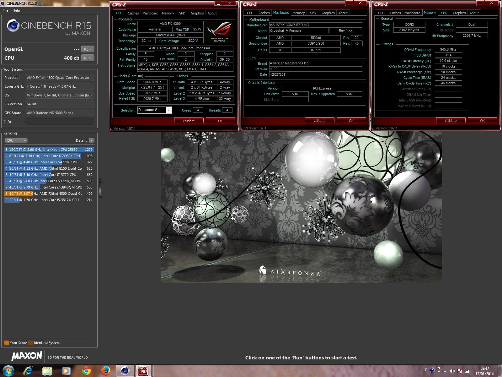Select ranking row Intel Core i7-3770
Image resolution: width=502 pixels, height=377 pixels.
[x=49, y=175]
